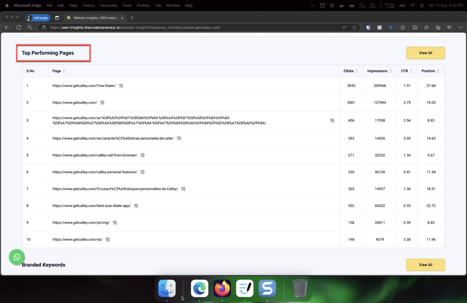
Task: Open the Free-Dialer page URL link
Action: [x=84, y=86]
